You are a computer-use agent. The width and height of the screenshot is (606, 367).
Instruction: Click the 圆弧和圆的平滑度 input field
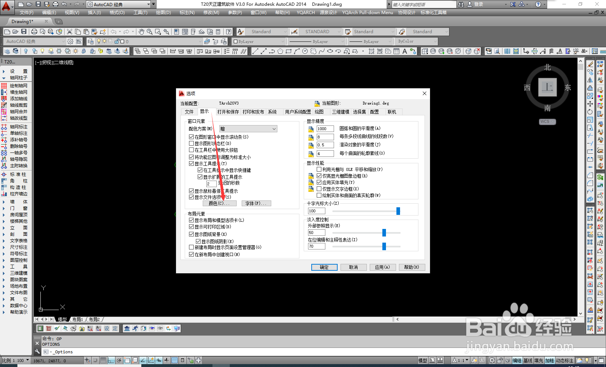point(325,129)
